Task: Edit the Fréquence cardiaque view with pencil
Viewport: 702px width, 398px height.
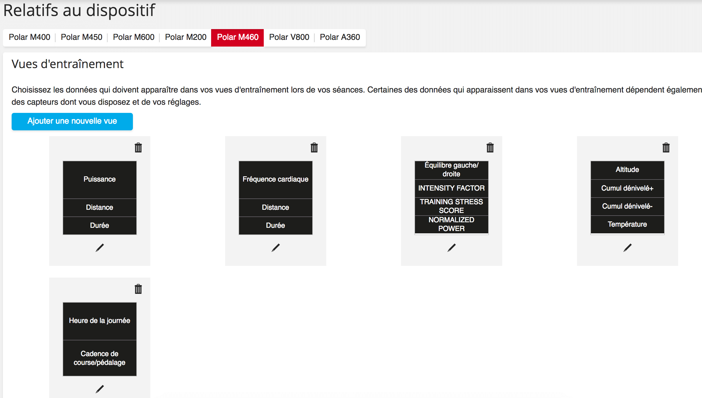Action: [276, 248]
